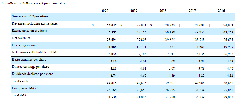
Task: Click the Total assets row label
Action: click(20, 81)
